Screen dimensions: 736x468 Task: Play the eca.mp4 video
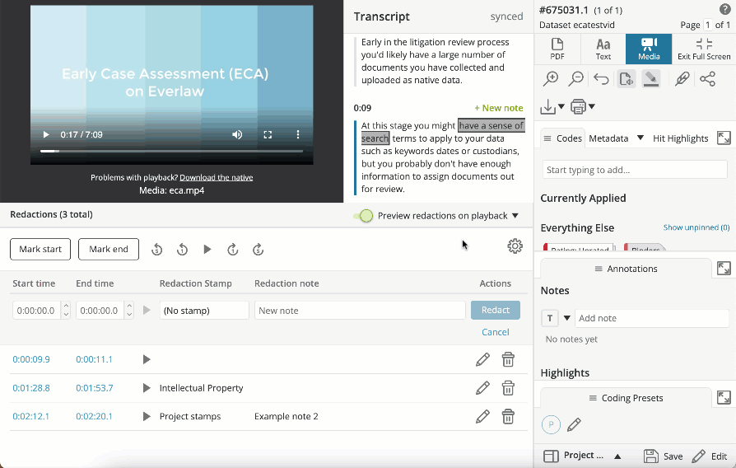pos(46,134)
